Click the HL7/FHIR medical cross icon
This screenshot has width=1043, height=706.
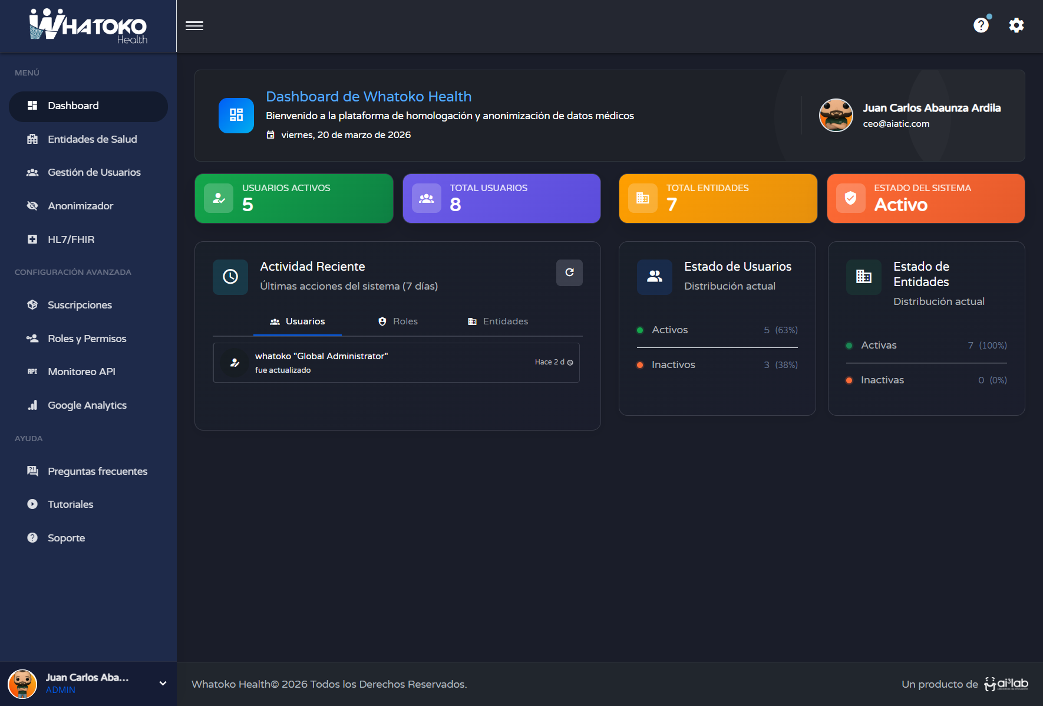(x=32, y=239)
